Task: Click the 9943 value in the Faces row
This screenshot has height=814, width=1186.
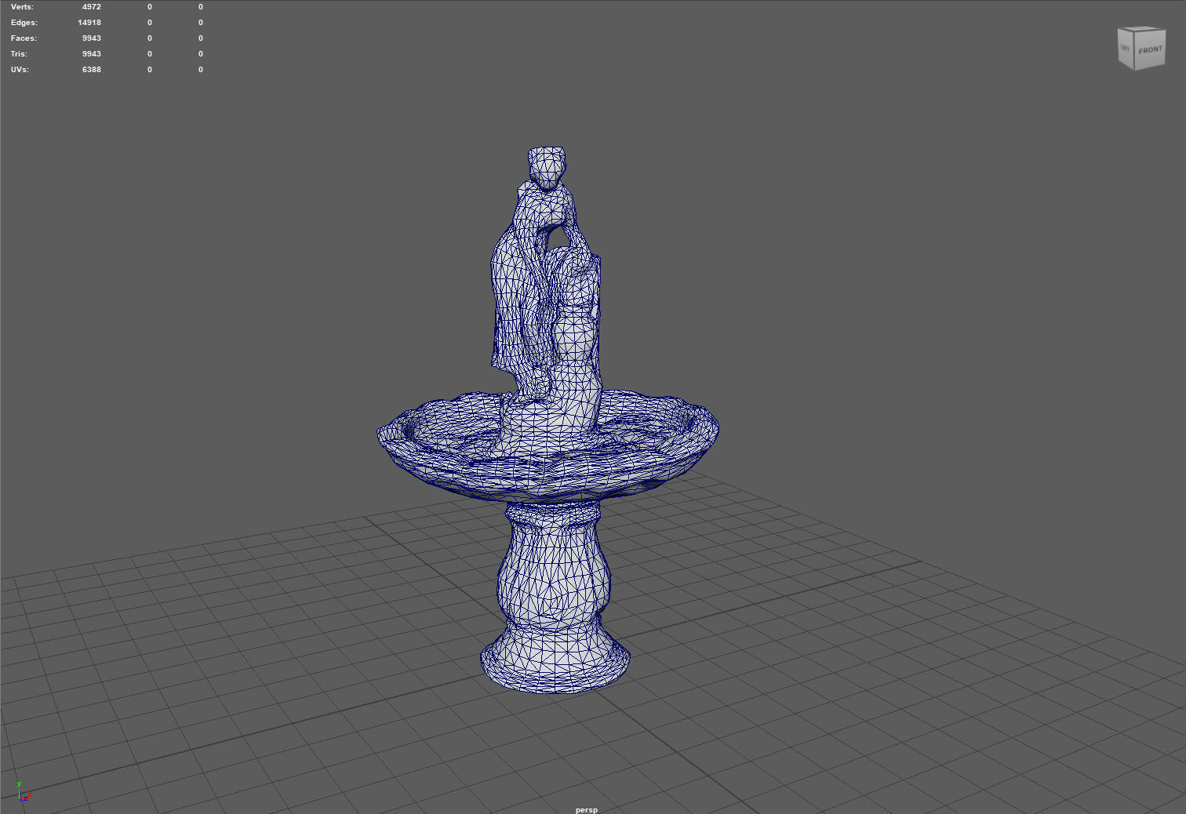Action: pyautogui.click(x=92, y=38)
